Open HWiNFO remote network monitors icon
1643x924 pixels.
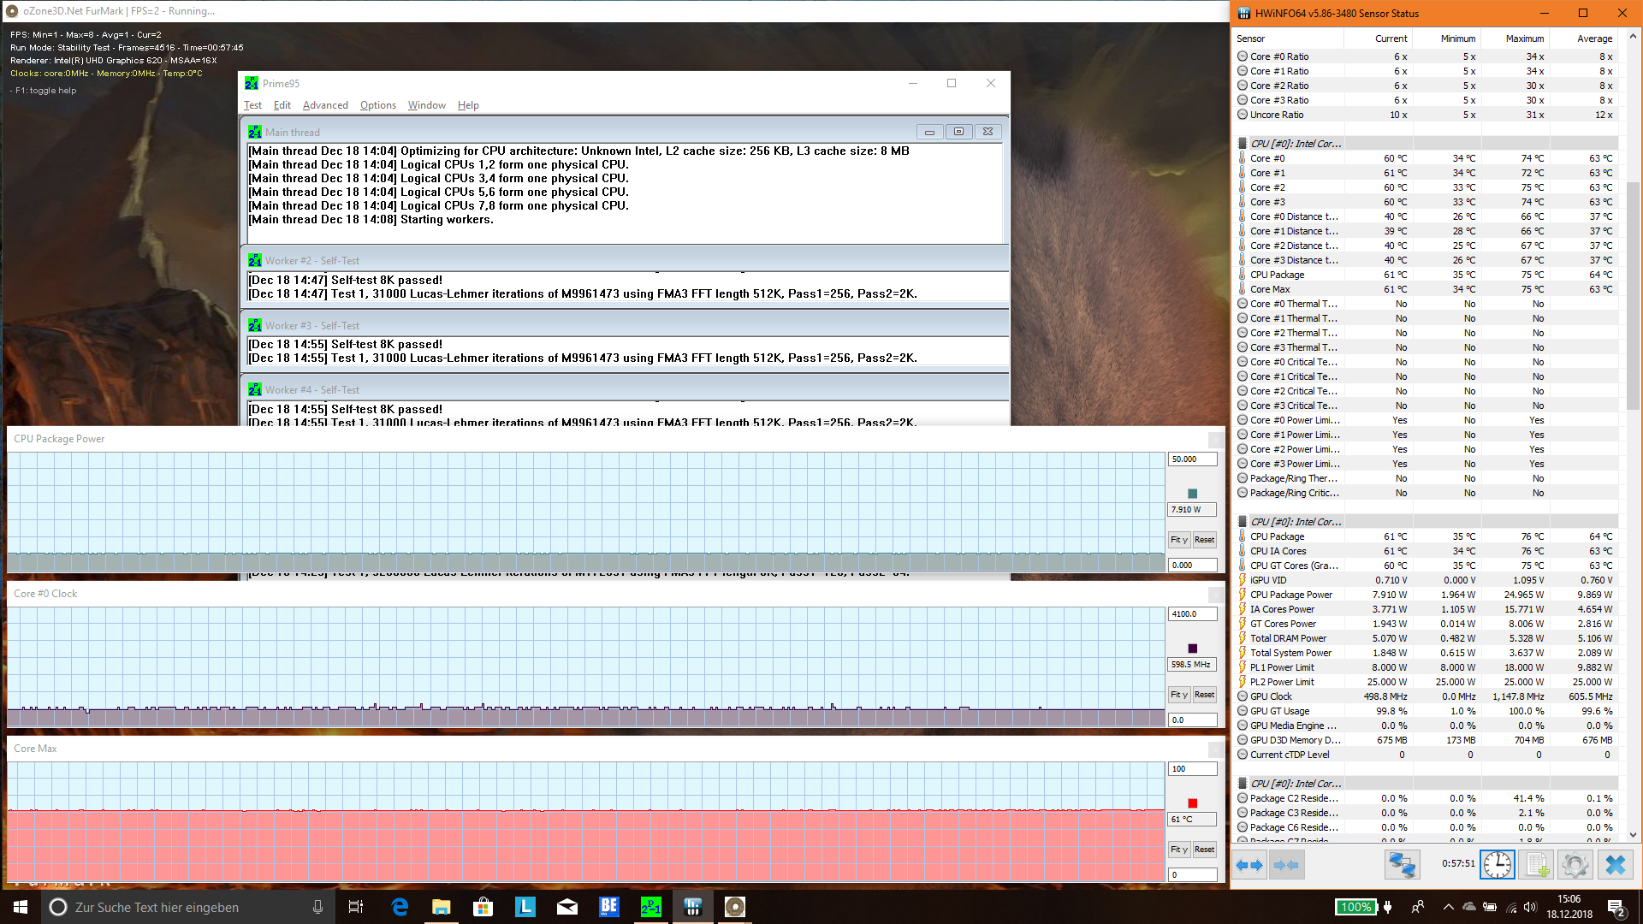1402,865
